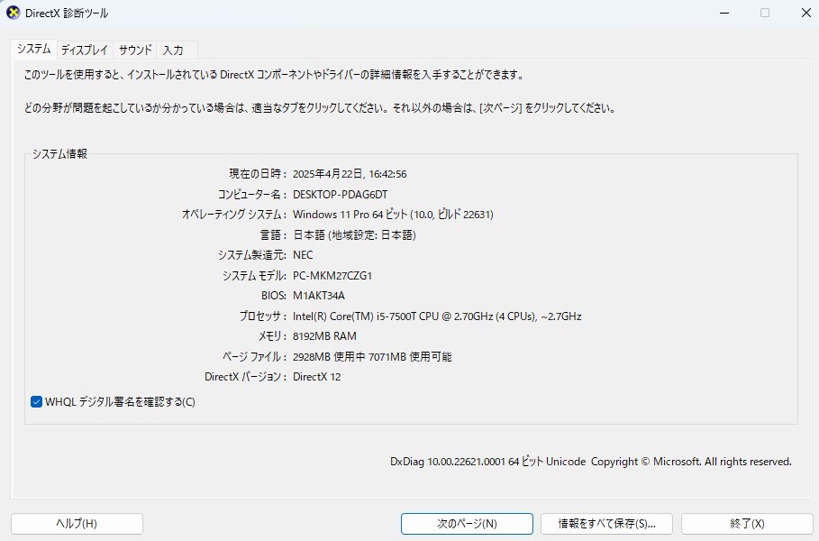This screenshot has width=819, height=541.
Task: Click memory value 8192MB RAM
Action: [x=324, y=336]
